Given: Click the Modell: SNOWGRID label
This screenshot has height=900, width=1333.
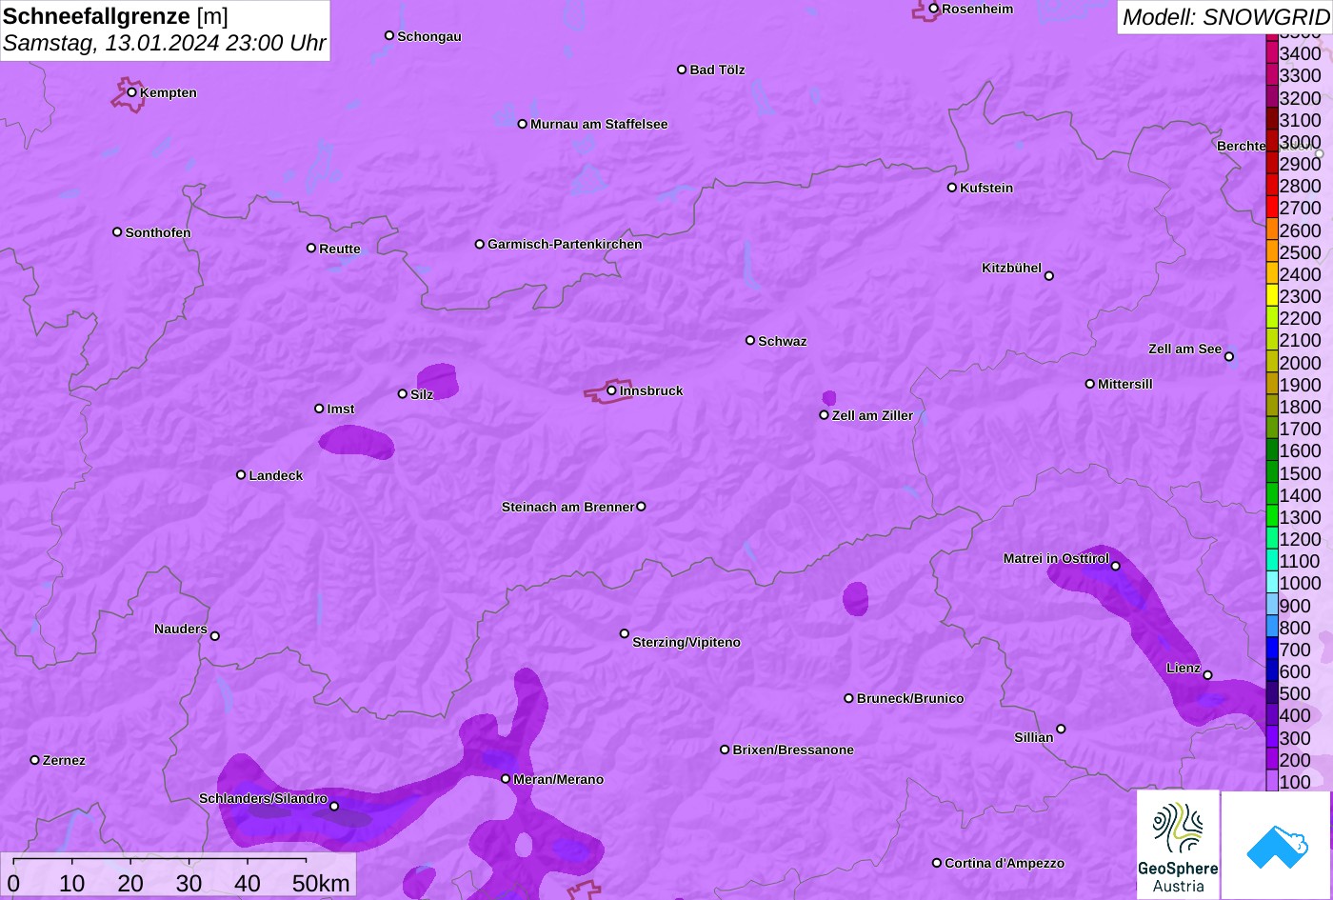Looking at the screenshot, I should point(1225,16).
